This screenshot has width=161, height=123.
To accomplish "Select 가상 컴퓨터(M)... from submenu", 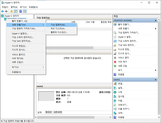I will [x=61, y=25].
